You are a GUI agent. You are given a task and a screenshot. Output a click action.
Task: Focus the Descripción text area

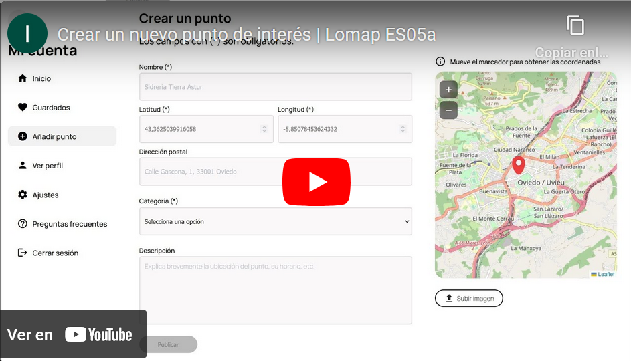[x=275, y=290]
